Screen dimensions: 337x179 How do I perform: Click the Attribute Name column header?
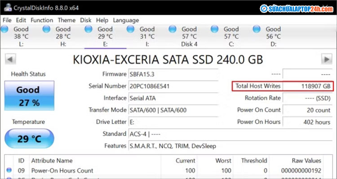pyautogui.click(x=52, y=161)
